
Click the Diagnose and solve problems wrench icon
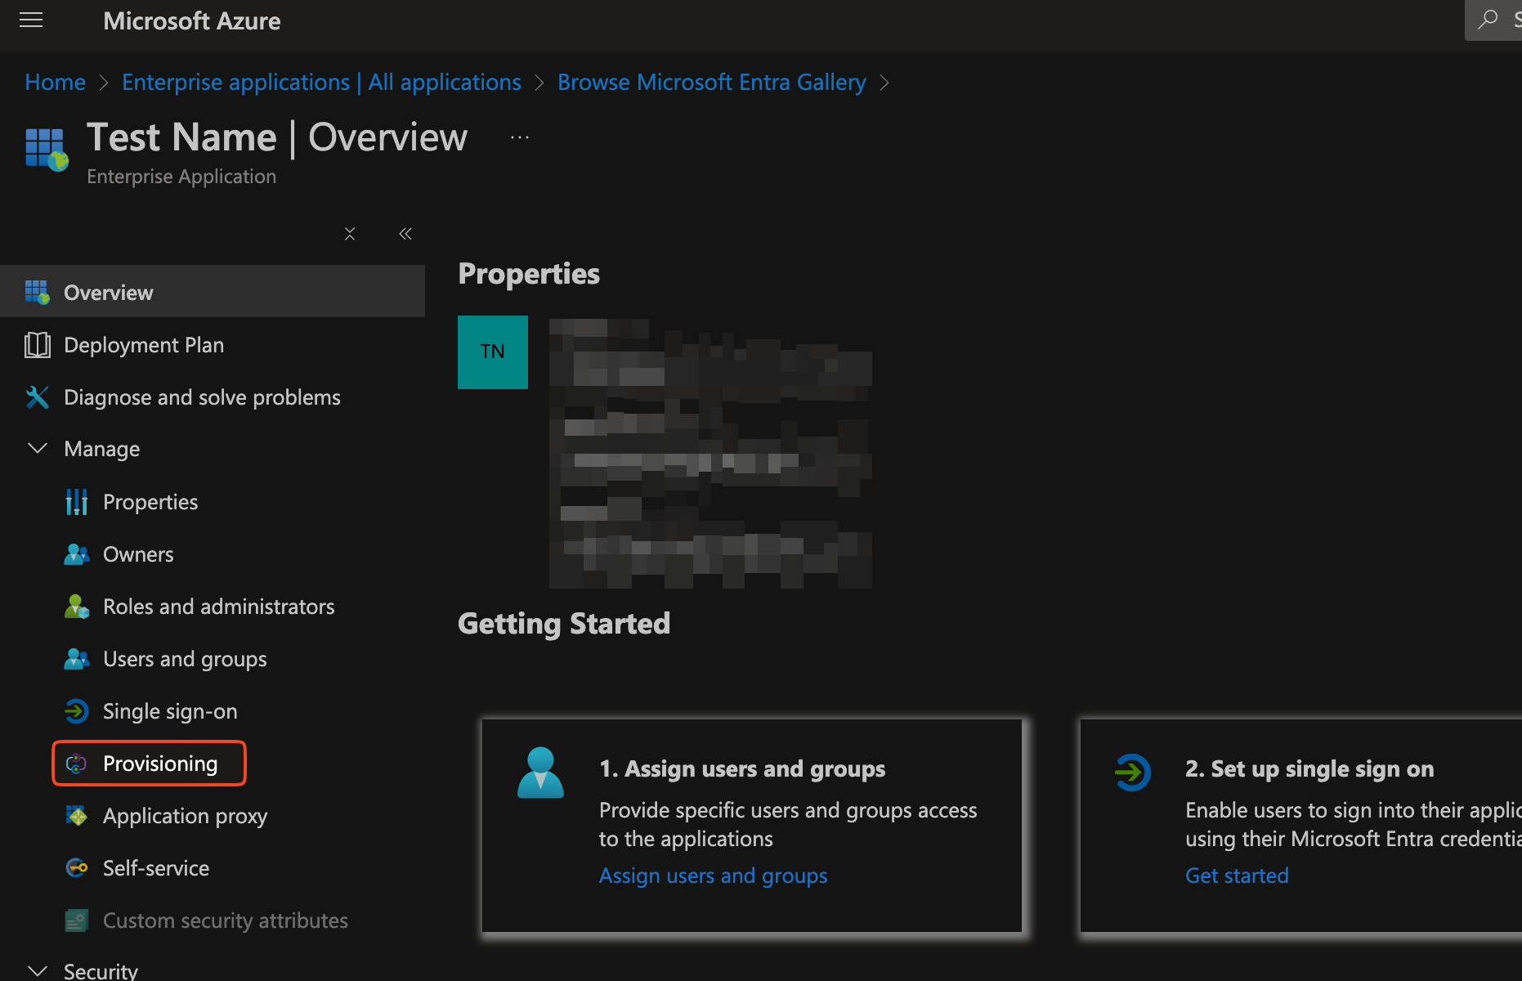coord(38,397)
